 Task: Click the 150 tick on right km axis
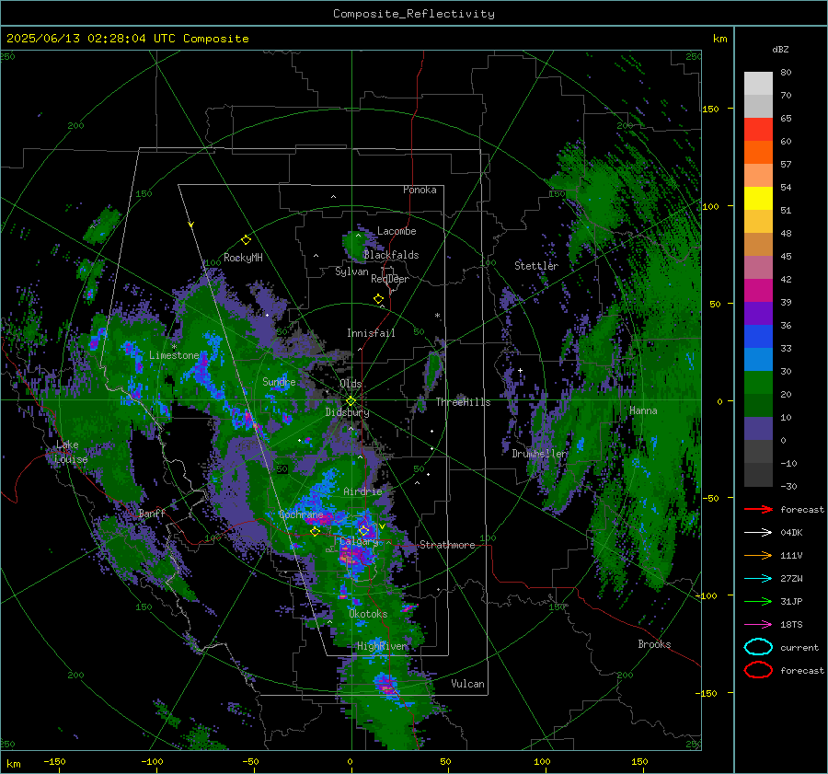coord(710,109)
